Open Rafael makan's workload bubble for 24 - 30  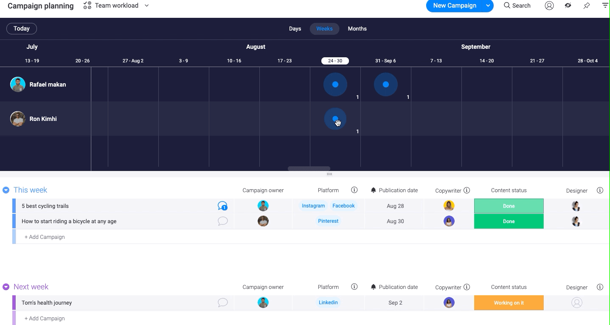tap(335, 84)
